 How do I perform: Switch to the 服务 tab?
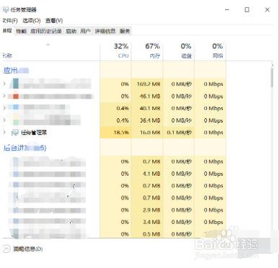tap(125, 31)
